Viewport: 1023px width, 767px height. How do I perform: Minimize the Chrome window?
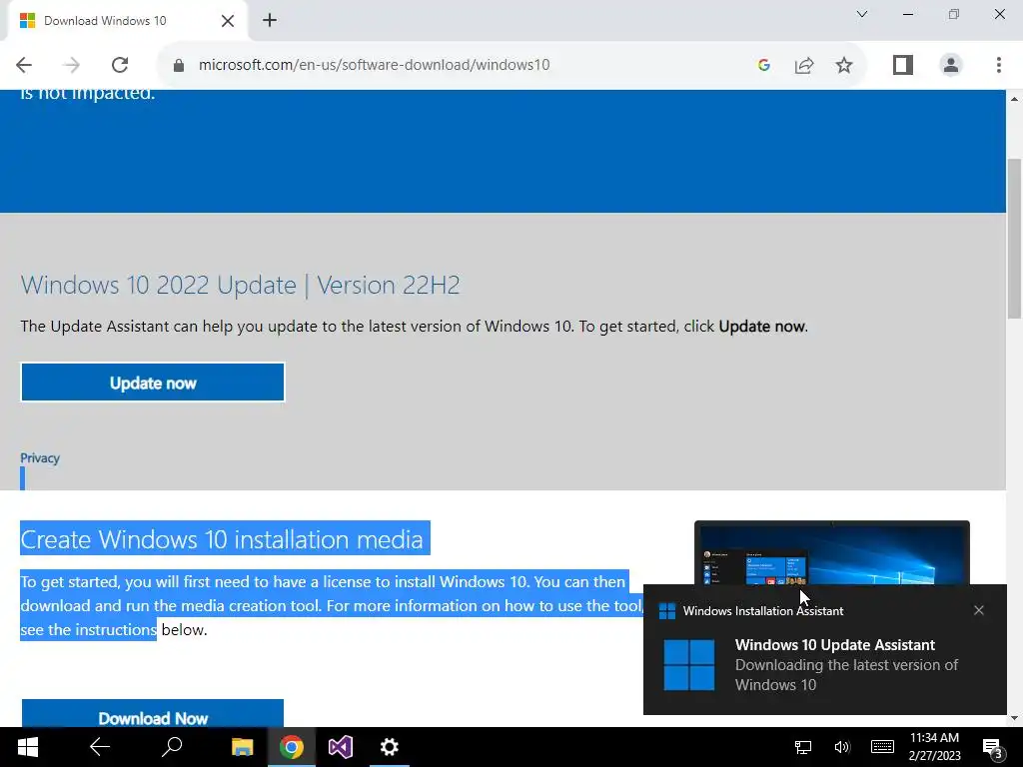tap(907, 14)
